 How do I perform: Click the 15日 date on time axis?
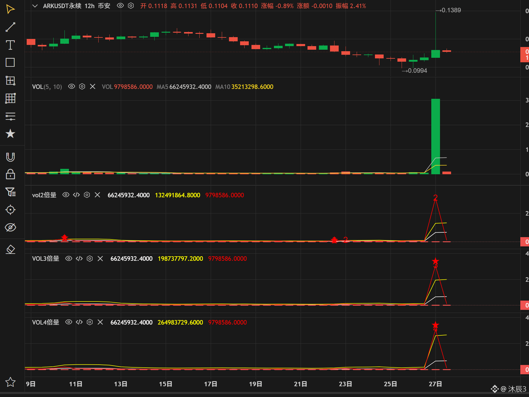165,384
